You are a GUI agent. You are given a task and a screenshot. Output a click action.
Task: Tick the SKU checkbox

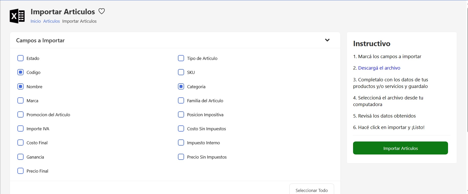[181, 72]
